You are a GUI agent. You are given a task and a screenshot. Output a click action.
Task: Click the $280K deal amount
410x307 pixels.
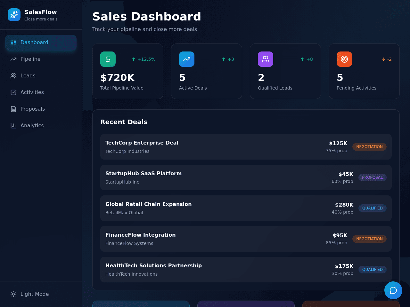tap(344, 205)
